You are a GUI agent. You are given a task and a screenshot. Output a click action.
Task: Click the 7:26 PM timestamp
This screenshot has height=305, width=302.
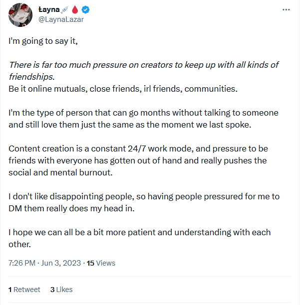point(22,263)
